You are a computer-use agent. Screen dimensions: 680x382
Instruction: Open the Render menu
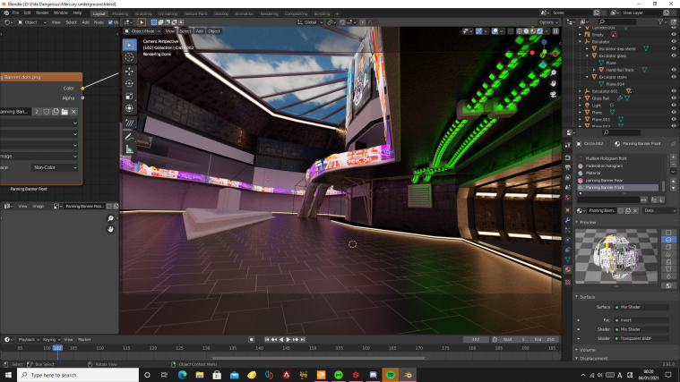point(42,13)
